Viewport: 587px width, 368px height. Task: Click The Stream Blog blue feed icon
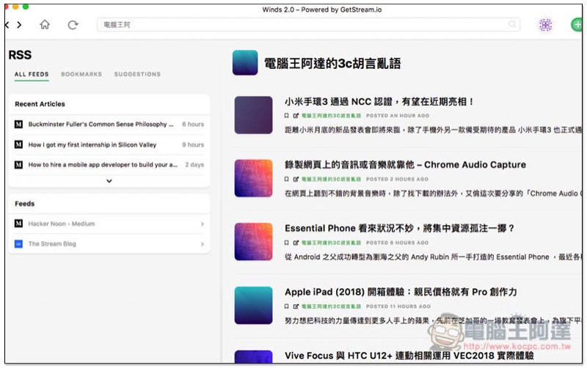pos(18,244)
